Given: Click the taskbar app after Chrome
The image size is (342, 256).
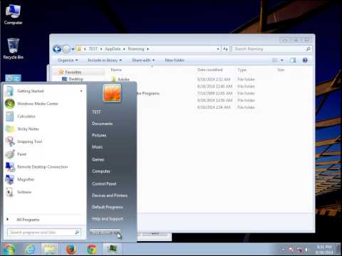Looking at the screenshot, I should point(112,249).
